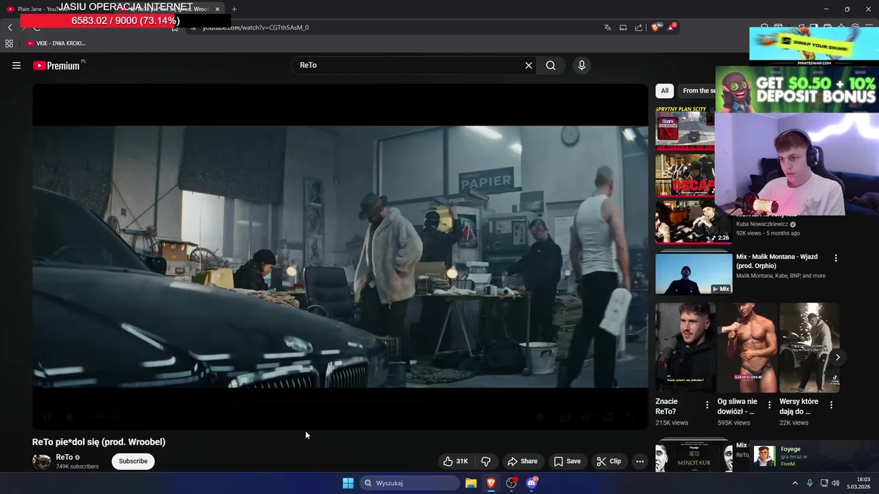Dislike the video with thumbs-down
879x494 pixels.
point(486,461)
